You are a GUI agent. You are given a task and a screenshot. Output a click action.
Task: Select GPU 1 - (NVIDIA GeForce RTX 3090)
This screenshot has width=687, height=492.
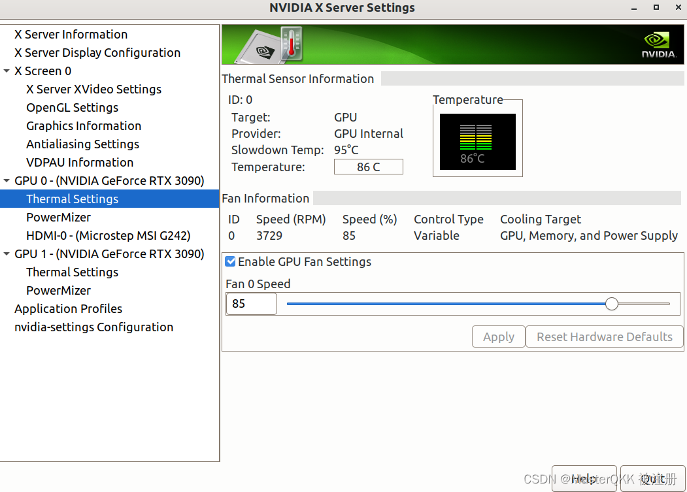pos(109,254)
